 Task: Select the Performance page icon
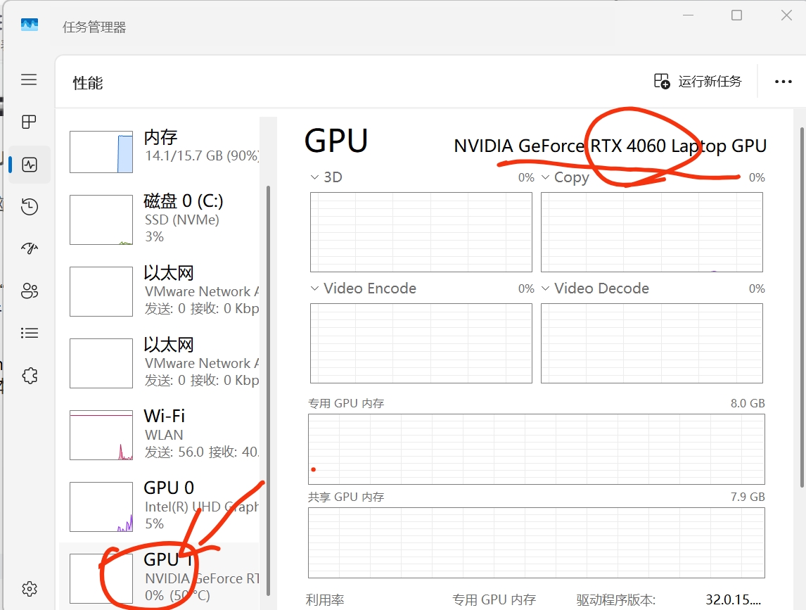point(30,165)
